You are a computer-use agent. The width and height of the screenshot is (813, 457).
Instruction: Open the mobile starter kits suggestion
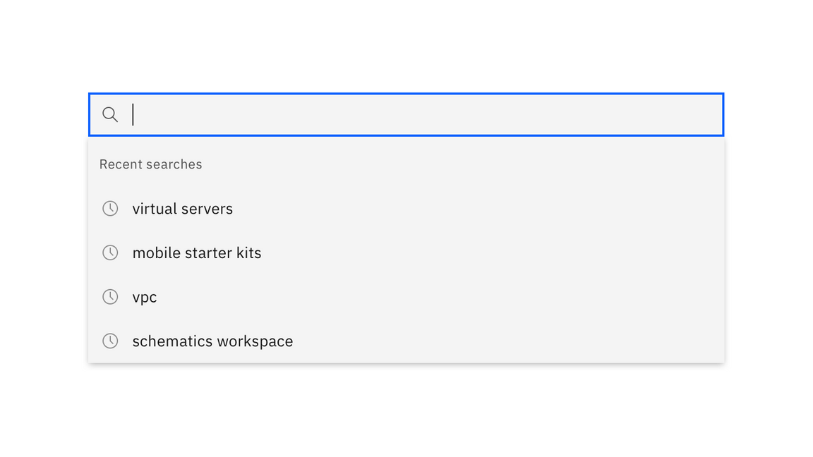197,252
